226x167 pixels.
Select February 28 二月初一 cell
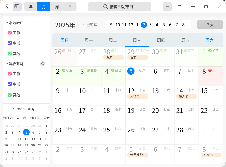tap(187, 135)
